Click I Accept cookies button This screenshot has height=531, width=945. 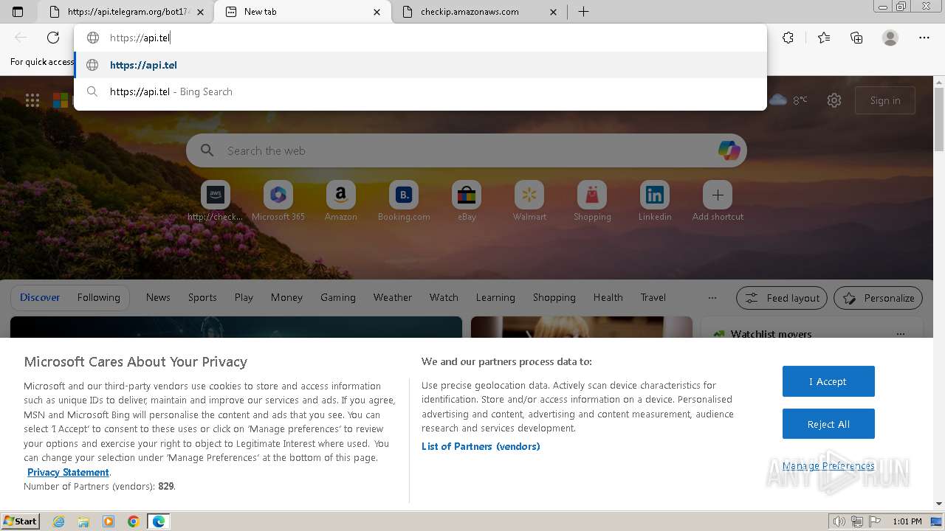tap(828, 381)
